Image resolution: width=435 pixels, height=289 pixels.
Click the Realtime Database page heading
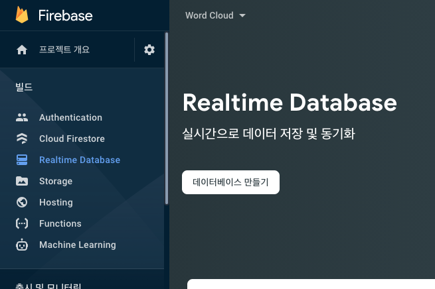point(290,103)
